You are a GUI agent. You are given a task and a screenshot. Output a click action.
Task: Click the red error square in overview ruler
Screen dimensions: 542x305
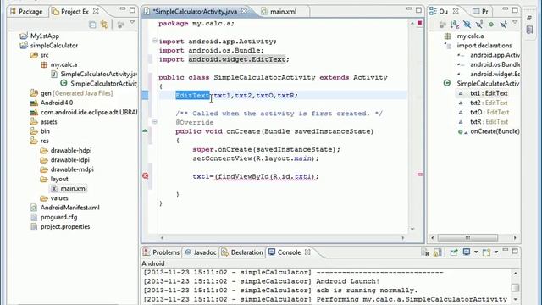tap(420, 23)
